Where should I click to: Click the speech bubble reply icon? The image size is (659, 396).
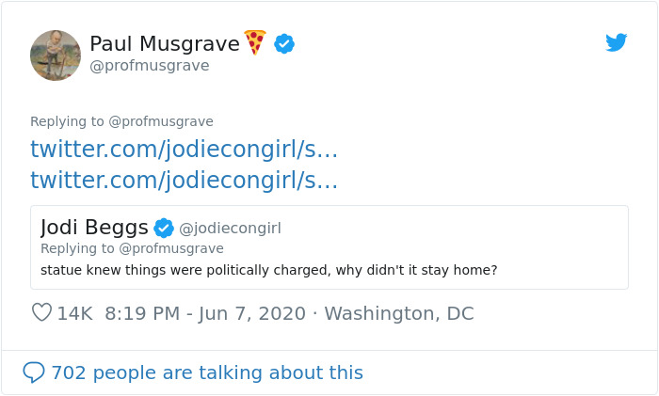click(x=34, y=372)
